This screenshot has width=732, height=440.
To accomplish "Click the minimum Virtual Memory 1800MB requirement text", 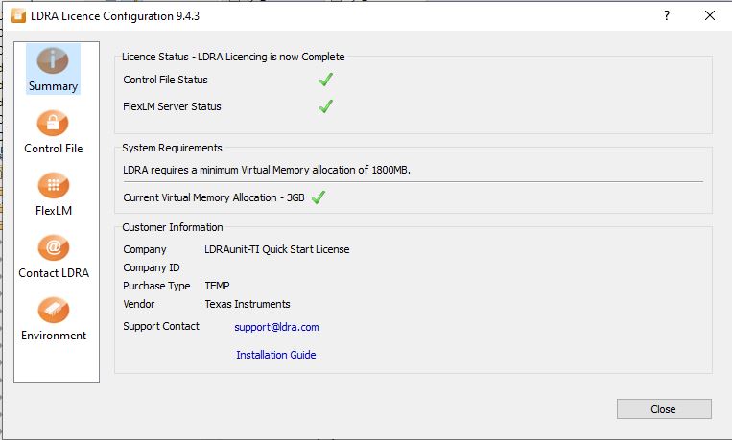I will tap(267, 170).
